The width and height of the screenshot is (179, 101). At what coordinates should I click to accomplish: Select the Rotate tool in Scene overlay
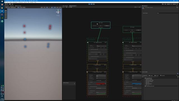click(x=6, y=13)
